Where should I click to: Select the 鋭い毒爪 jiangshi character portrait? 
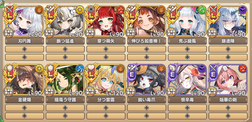pyautogui.click(x=147, y=80)
